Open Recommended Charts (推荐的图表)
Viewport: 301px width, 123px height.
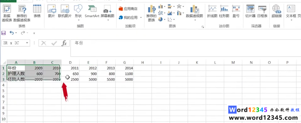(x=151, y=13)
